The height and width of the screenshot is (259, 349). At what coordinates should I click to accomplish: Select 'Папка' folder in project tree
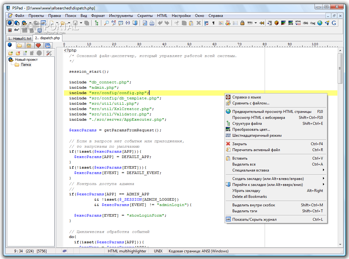click(26, 65)
